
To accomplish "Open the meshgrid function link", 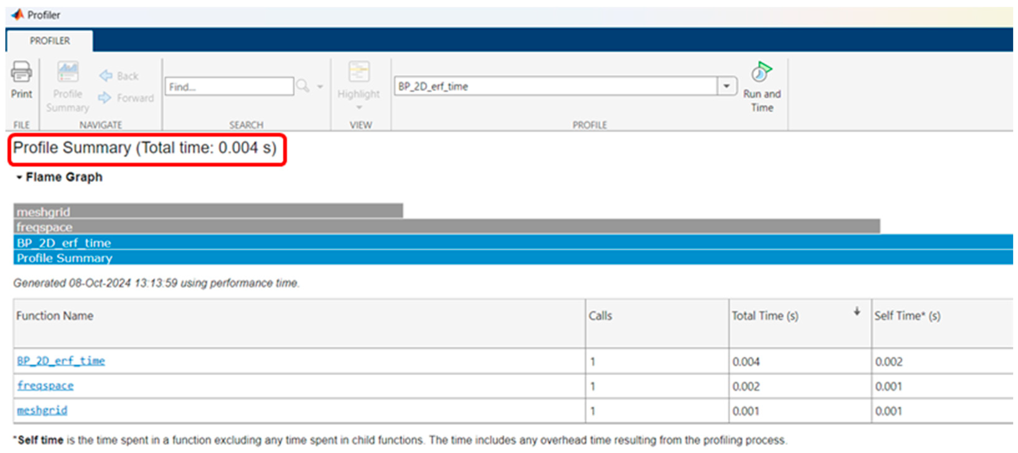I will click(42, 410).
